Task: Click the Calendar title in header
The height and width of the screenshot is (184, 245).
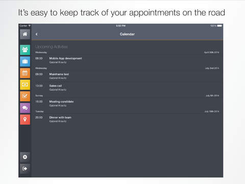Action: click(127, 34)
